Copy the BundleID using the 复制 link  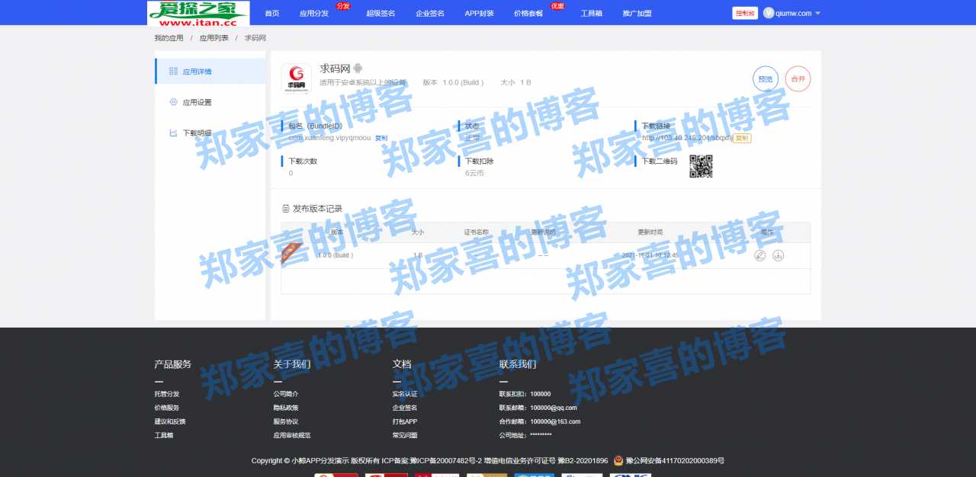381,138
